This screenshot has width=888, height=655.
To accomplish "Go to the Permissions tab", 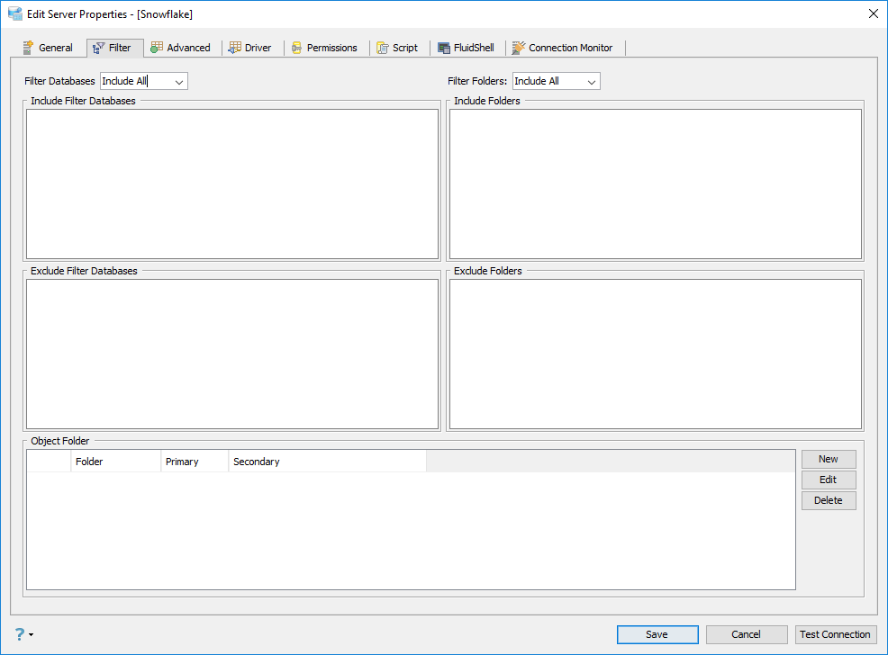I will pos(324,48).
